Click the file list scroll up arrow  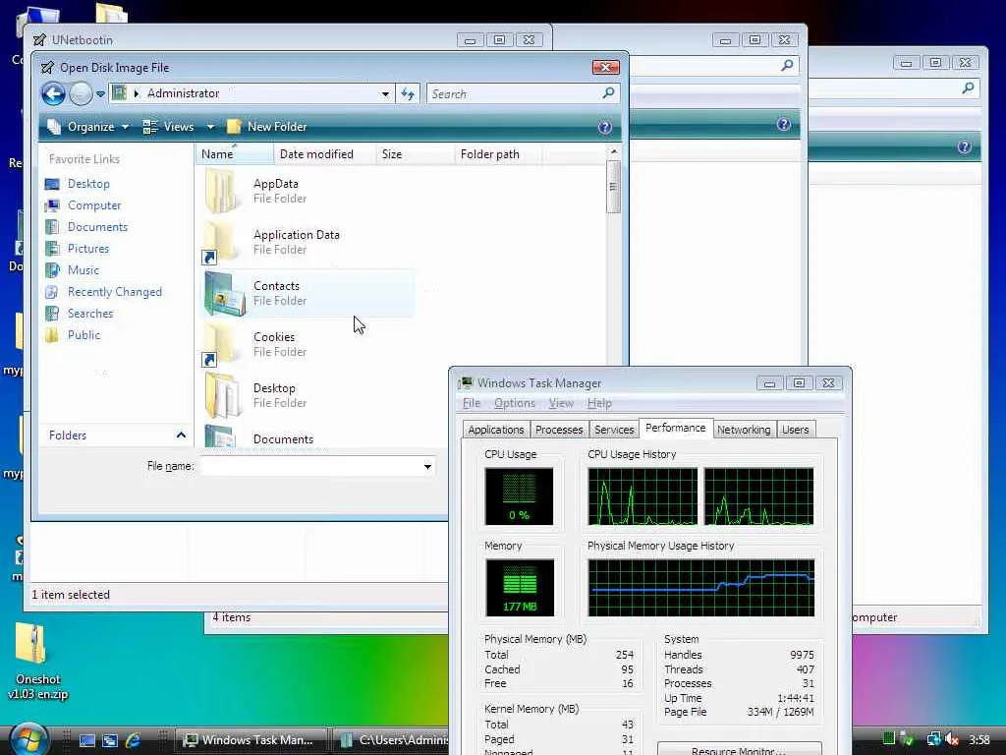613,151
